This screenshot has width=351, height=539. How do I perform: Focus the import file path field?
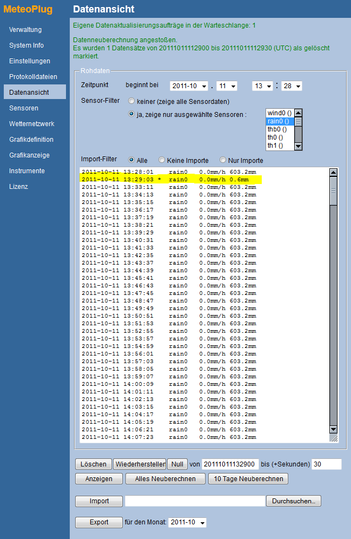195,501
